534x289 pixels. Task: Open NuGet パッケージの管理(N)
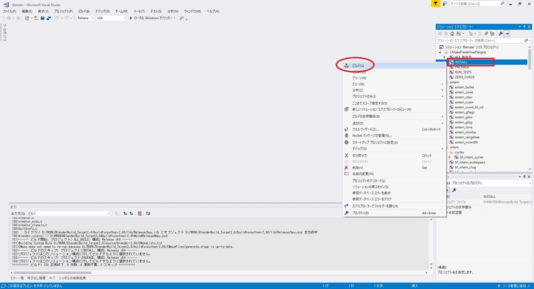click(x=394, y=136)
